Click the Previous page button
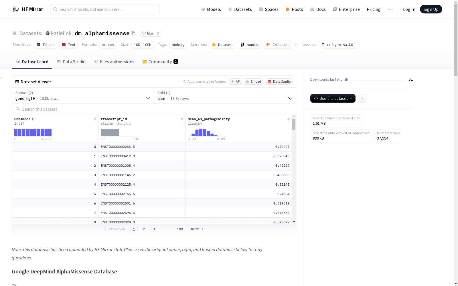 point(114,229)
